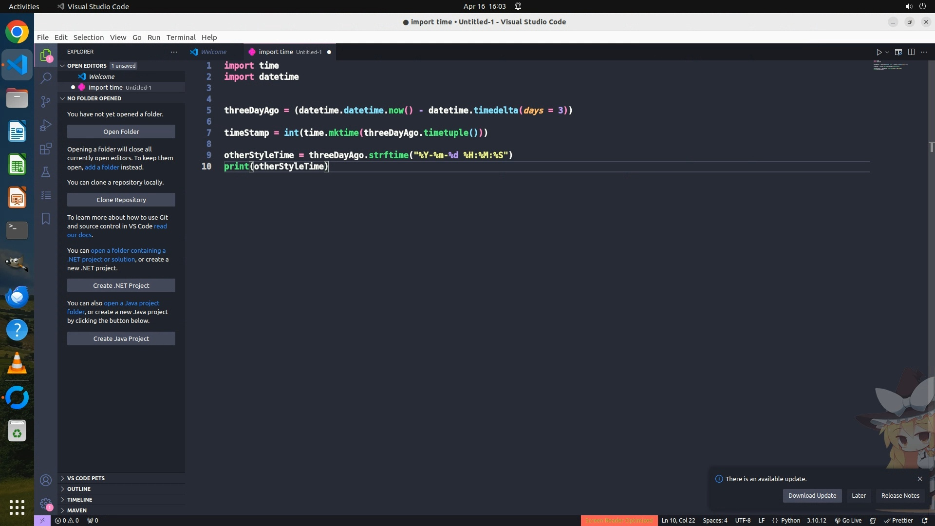Open the Search view in activity bar

(46, 78)
